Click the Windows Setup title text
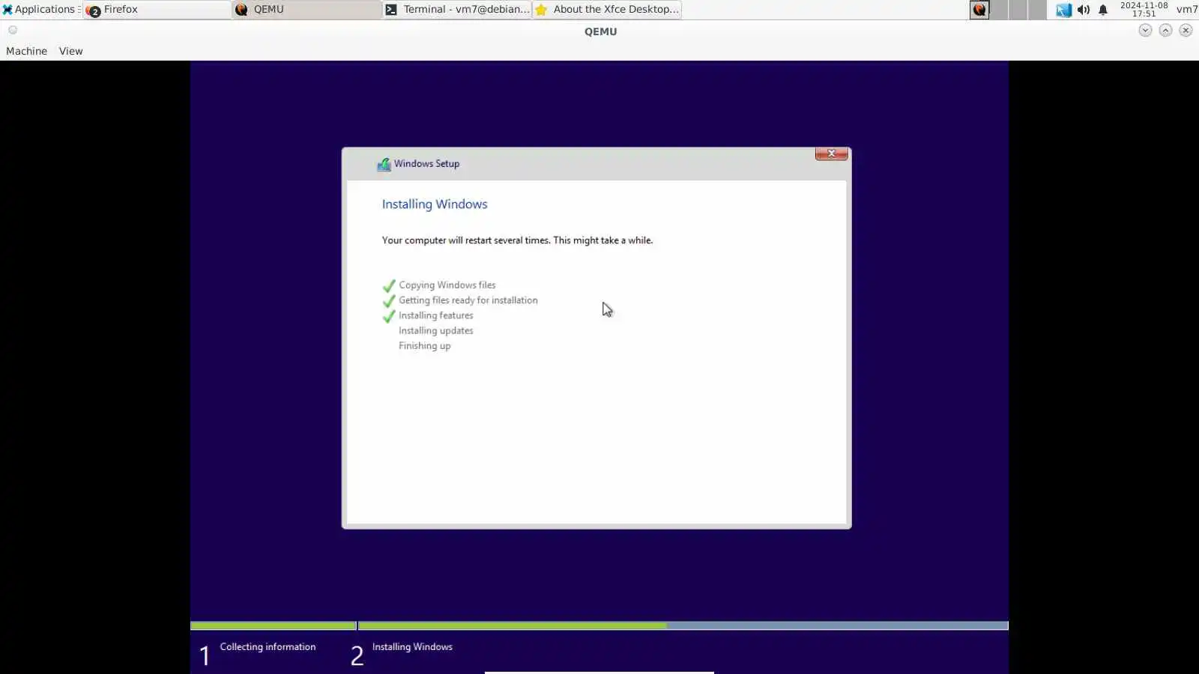Viewport: 1199px width, 674px height. (x=426, y=164)
